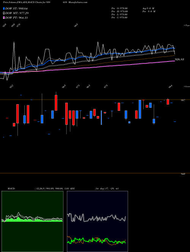Viewport: 190px width, 252px height.
Task: Open the green MACD histogram panel
Action: 32,221
